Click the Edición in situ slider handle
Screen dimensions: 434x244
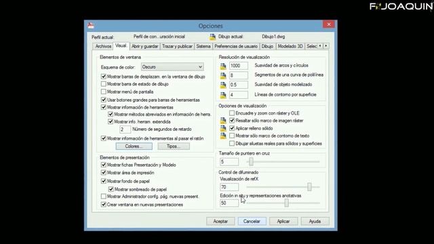286,203
